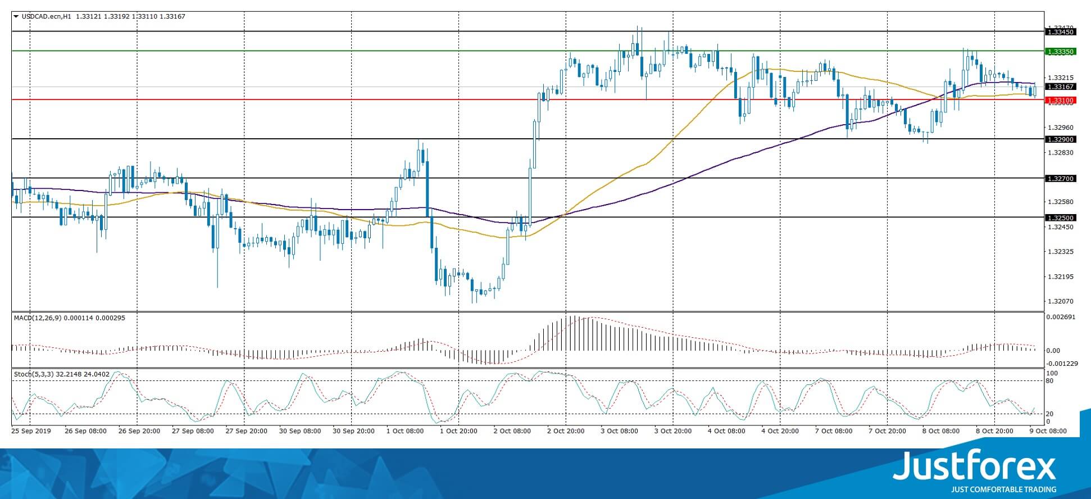Click the current price label 1.33167

click(1061, 87)
